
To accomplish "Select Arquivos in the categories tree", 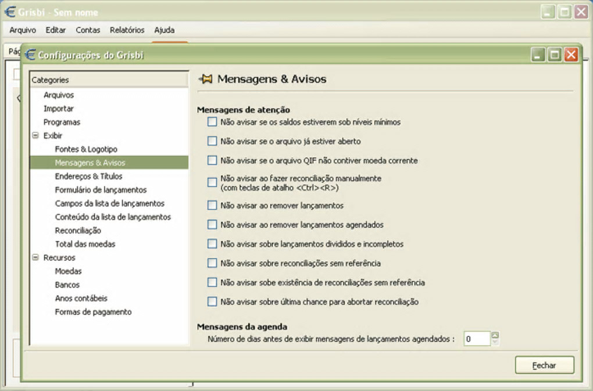I will pos(59,95).
